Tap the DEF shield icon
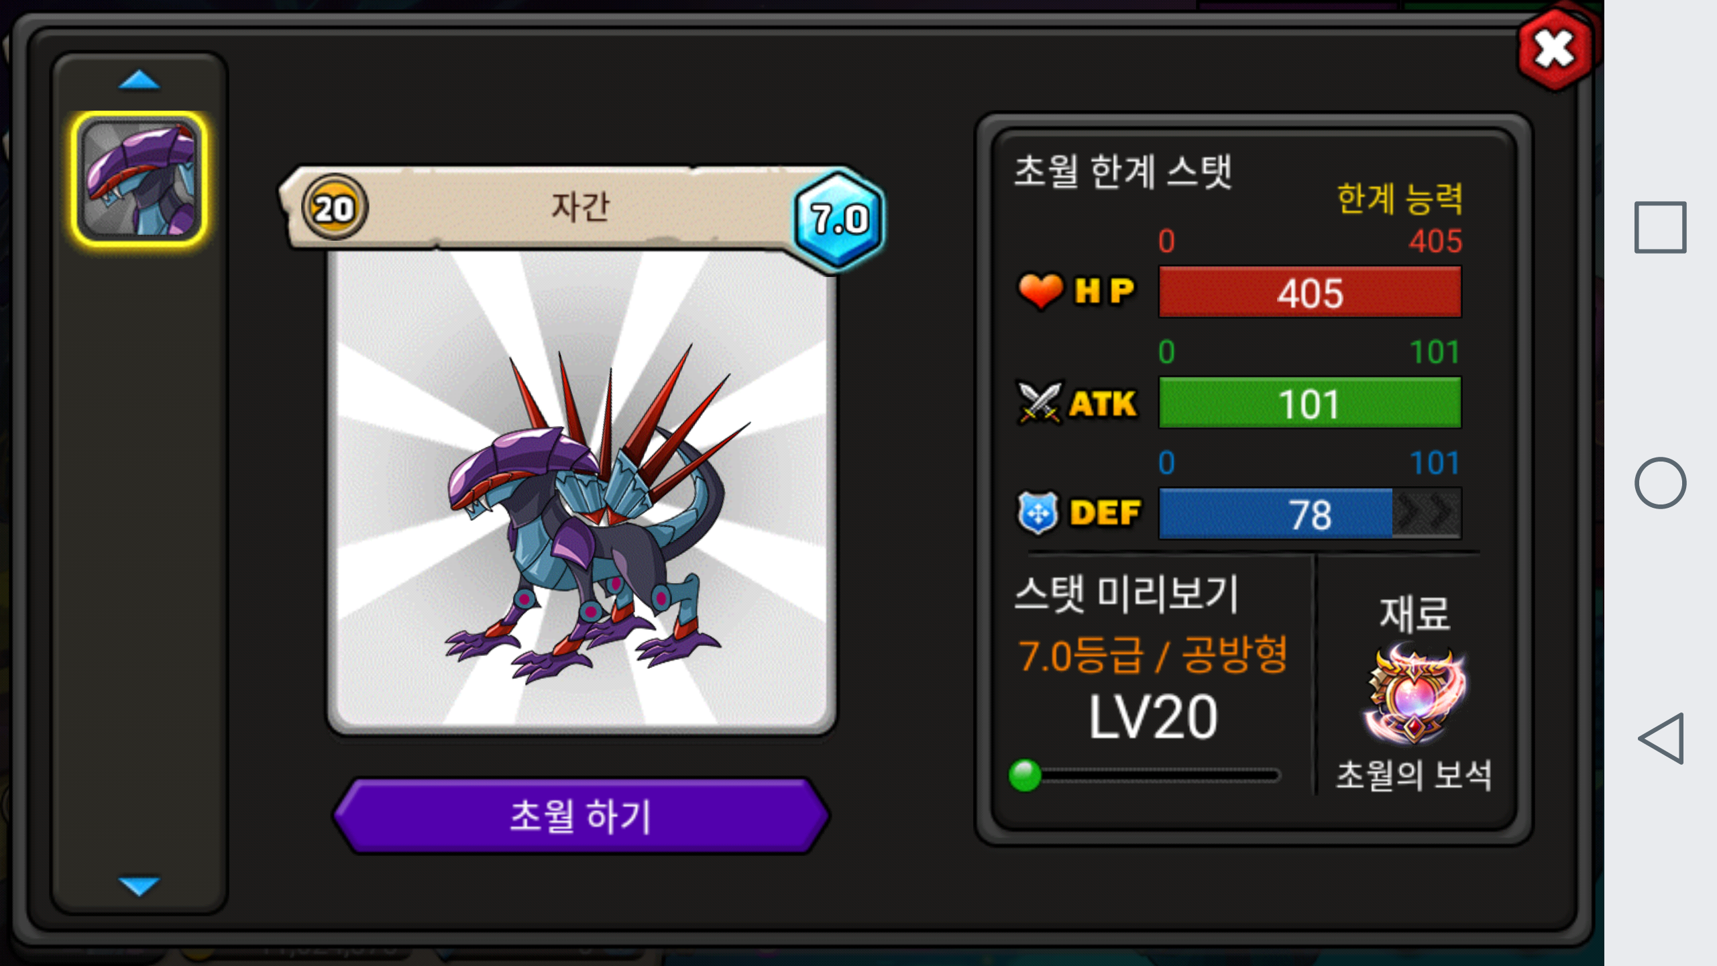This screenshot has height=966, width=1717. point(1038,513)
